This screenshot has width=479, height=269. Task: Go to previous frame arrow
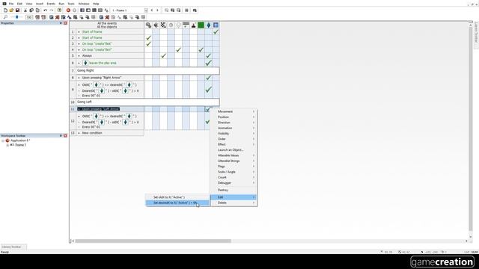pos(152,10)
